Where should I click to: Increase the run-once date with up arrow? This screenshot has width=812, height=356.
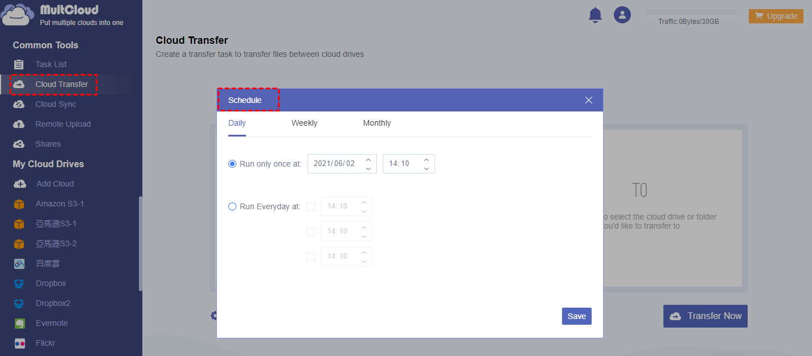pyautogui.click(x=368, y=160)
